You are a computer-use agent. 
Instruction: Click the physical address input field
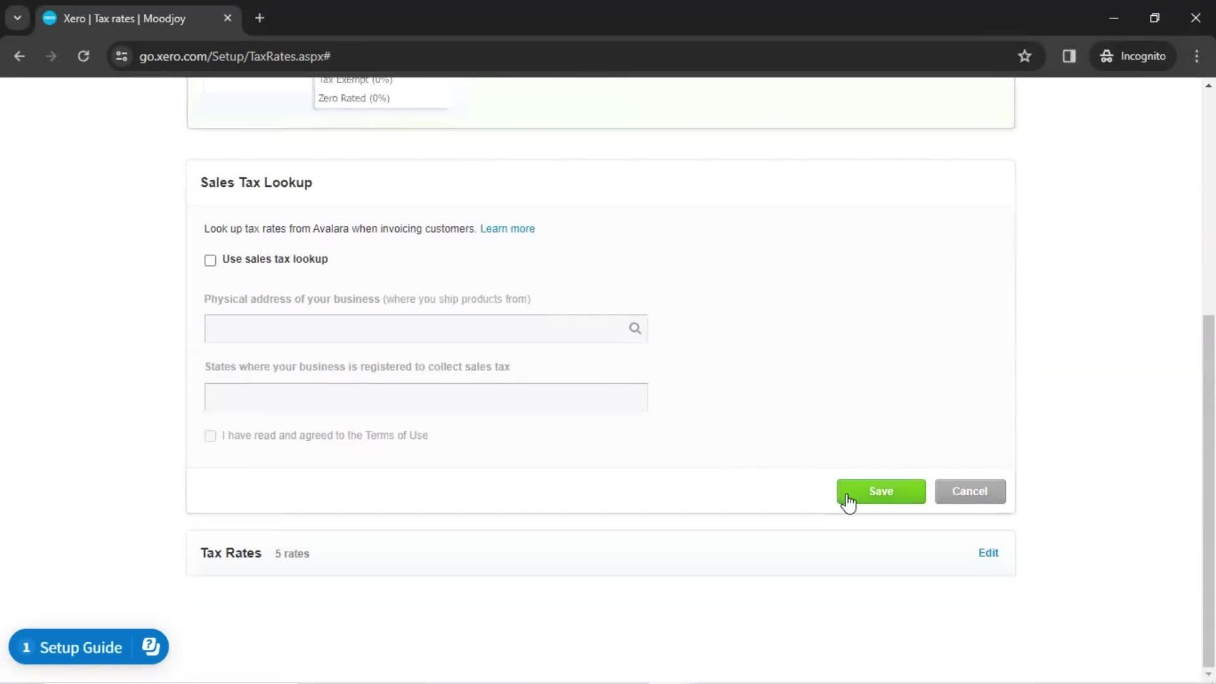426,329
